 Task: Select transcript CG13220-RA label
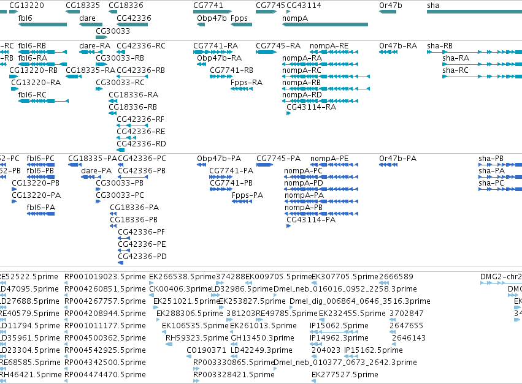coord(36,83)
